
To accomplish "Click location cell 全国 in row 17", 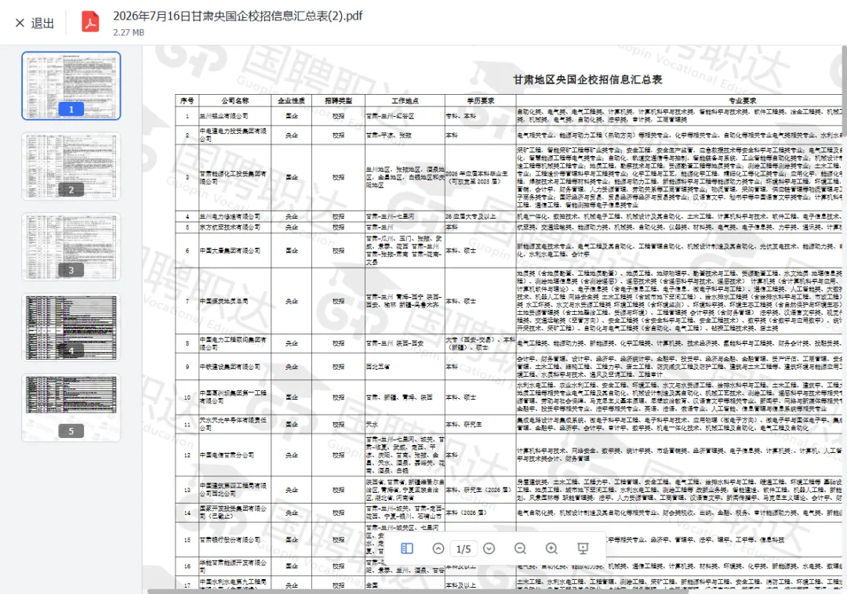I will [405, 585].
